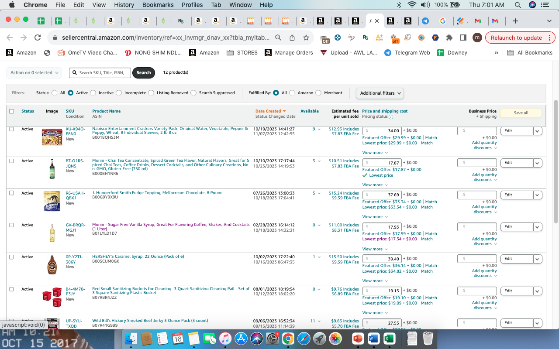The image size is (559, 349).
Task: Select the Listing Removed status filter
Action: (x=151, y=93)
